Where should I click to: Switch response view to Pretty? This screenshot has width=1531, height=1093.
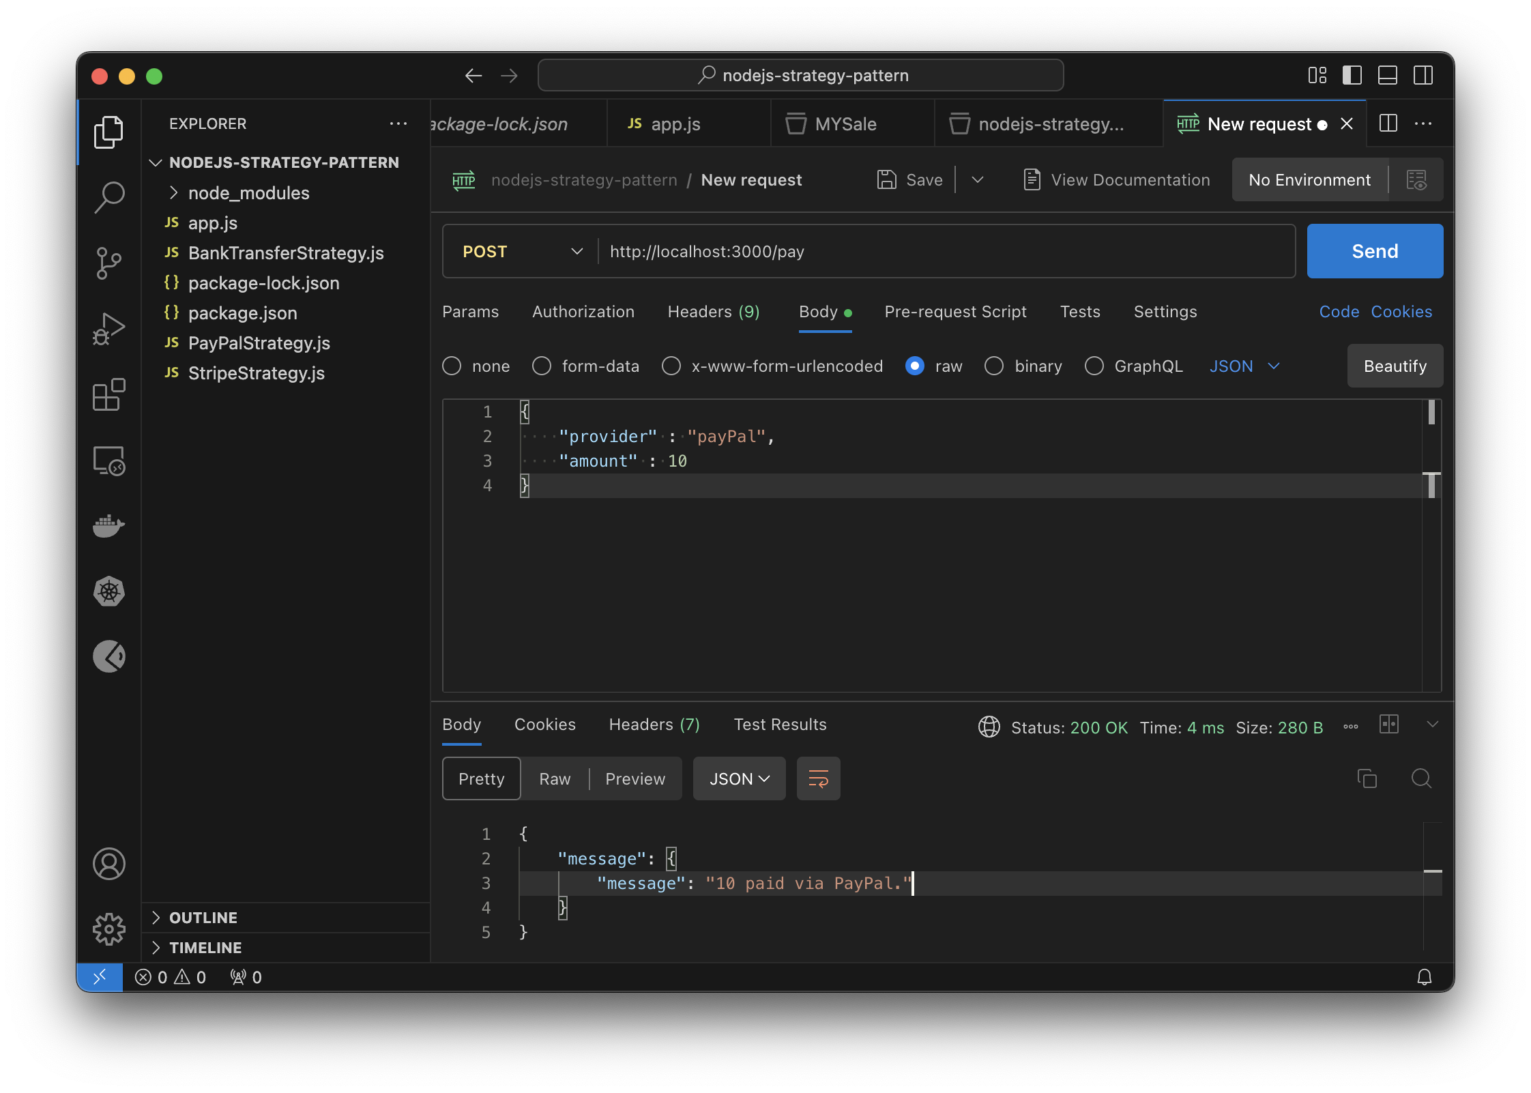pos(481,778)
